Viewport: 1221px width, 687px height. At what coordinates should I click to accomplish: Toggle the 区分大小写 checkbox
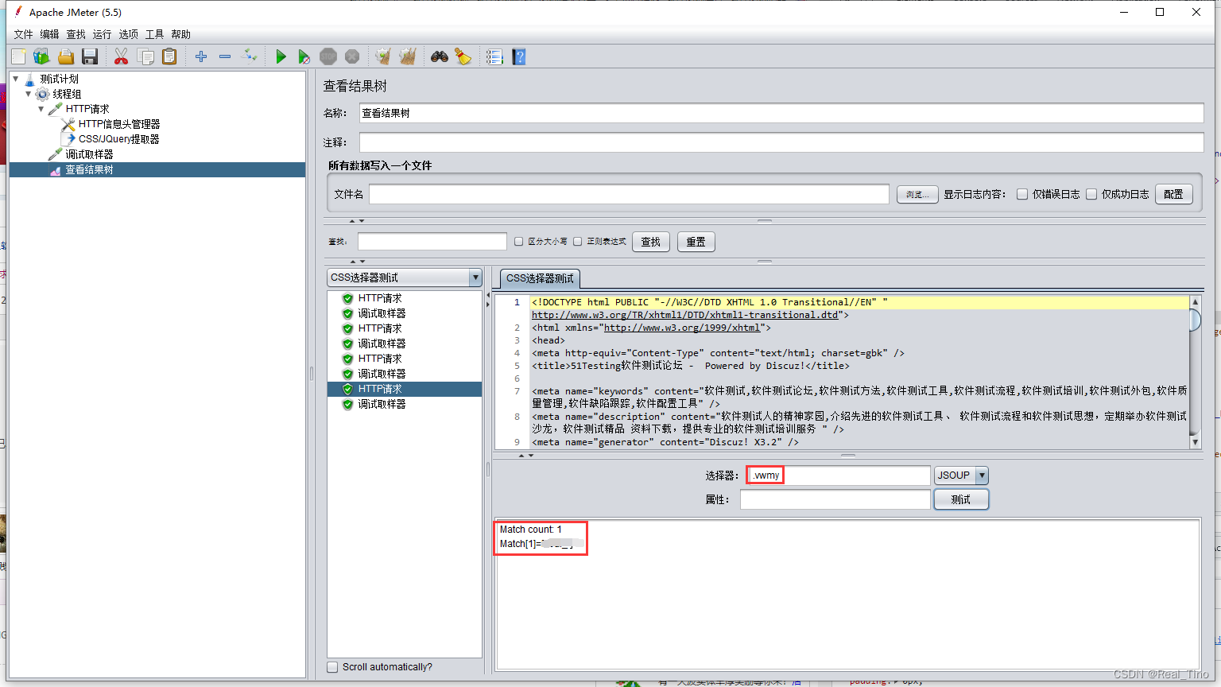[x=518, y=242]
